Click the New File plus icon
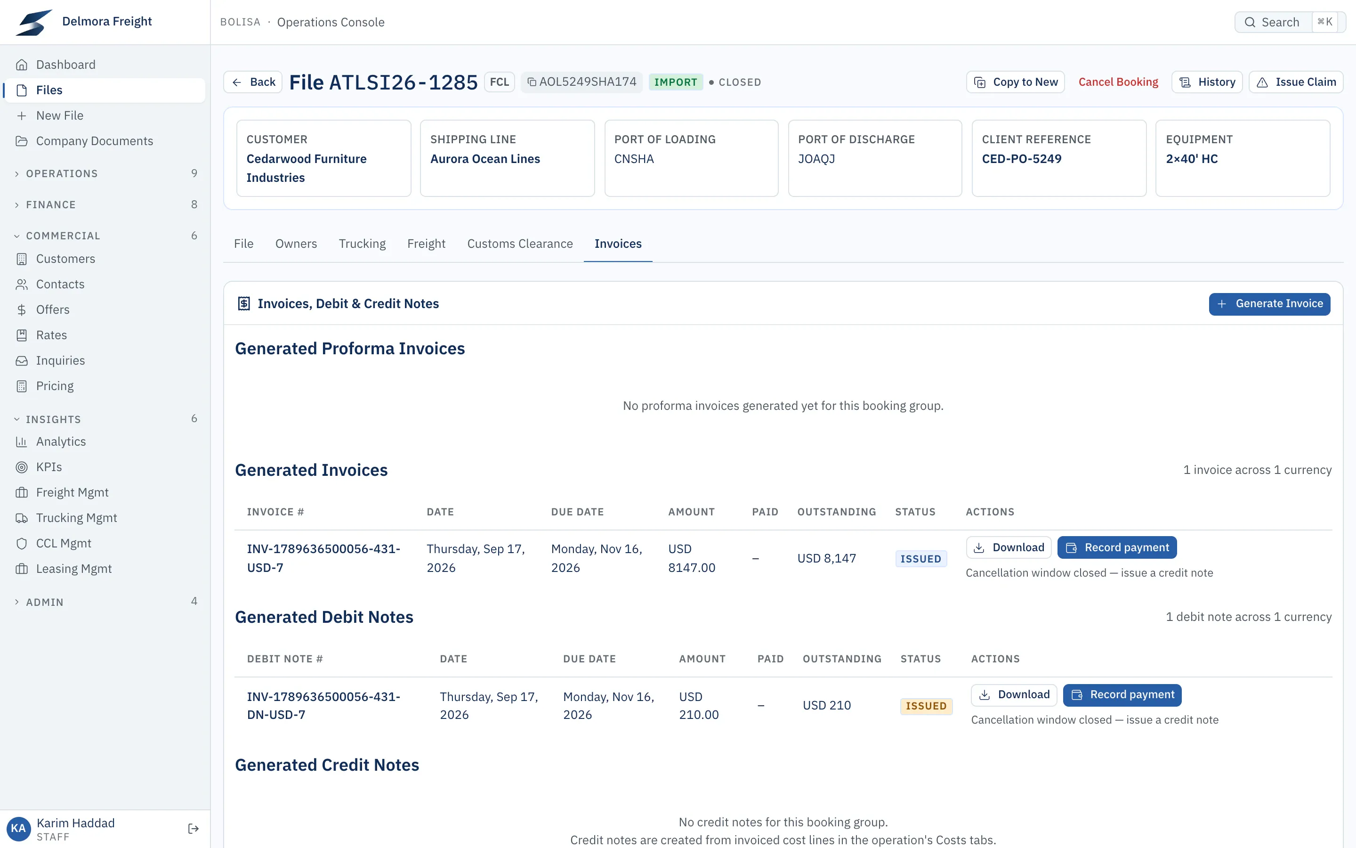Image resolution: width=1356 pixels, height=848 pixels. [x=22, y=115]
